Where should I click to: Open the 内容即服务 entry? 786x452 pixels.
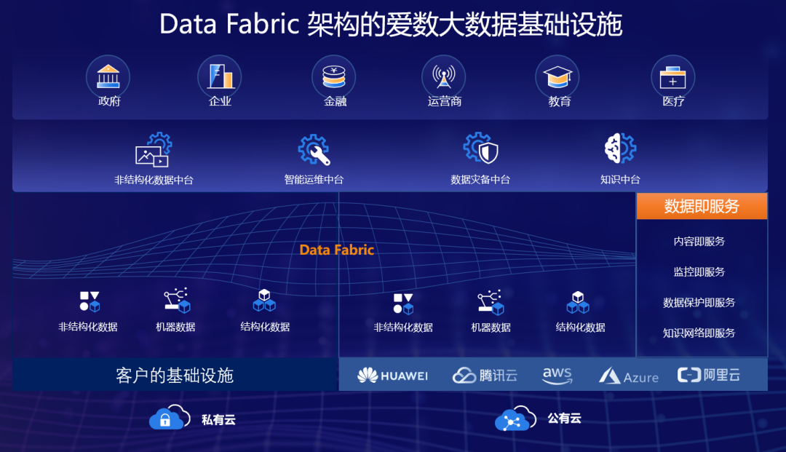tap(700, 241)
